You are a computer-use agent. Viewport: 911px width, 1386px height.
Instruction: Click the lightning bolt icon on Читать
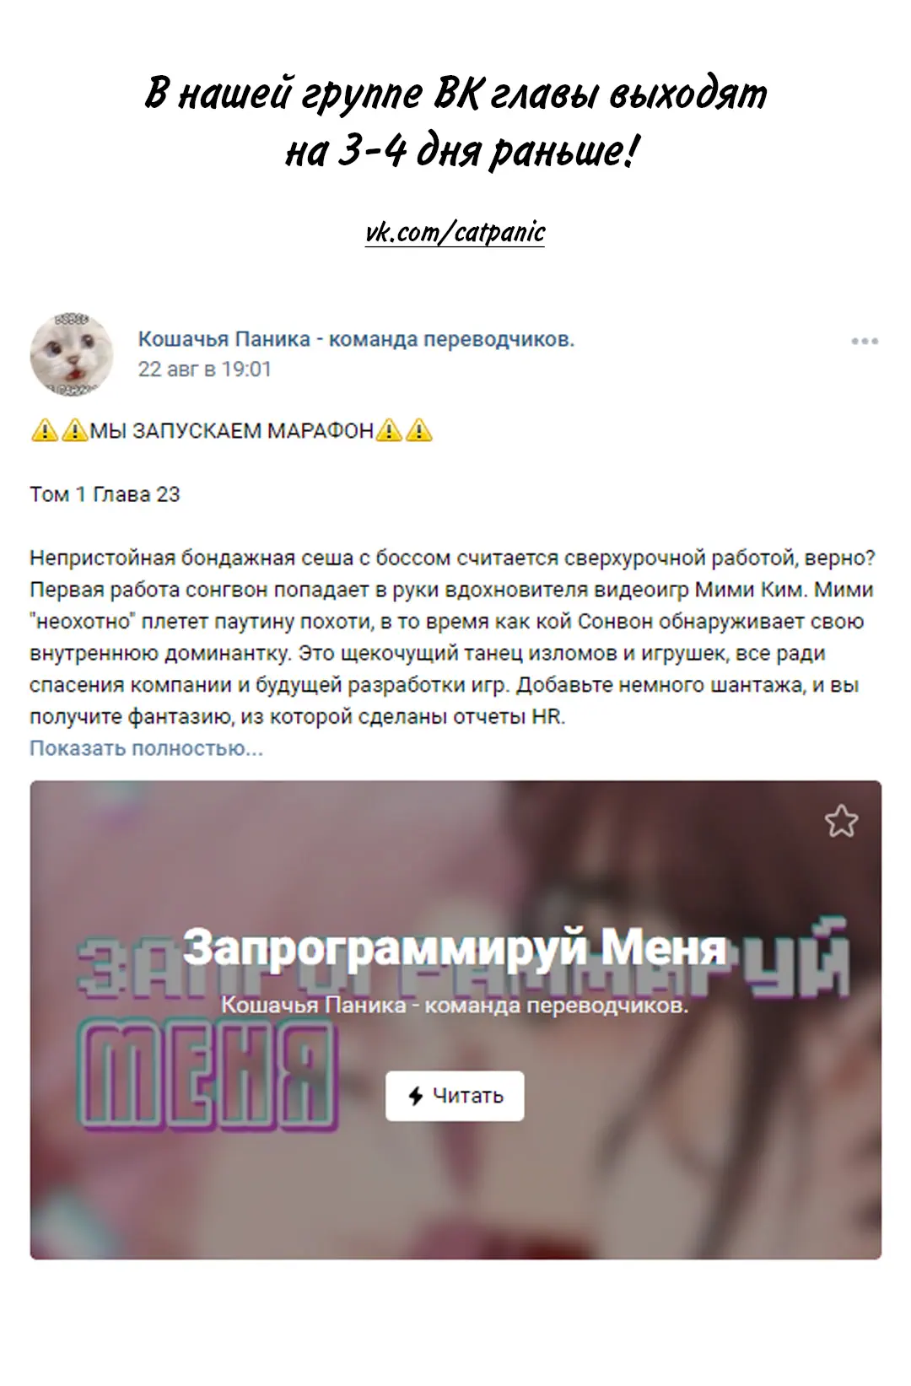coord(415,1096)
